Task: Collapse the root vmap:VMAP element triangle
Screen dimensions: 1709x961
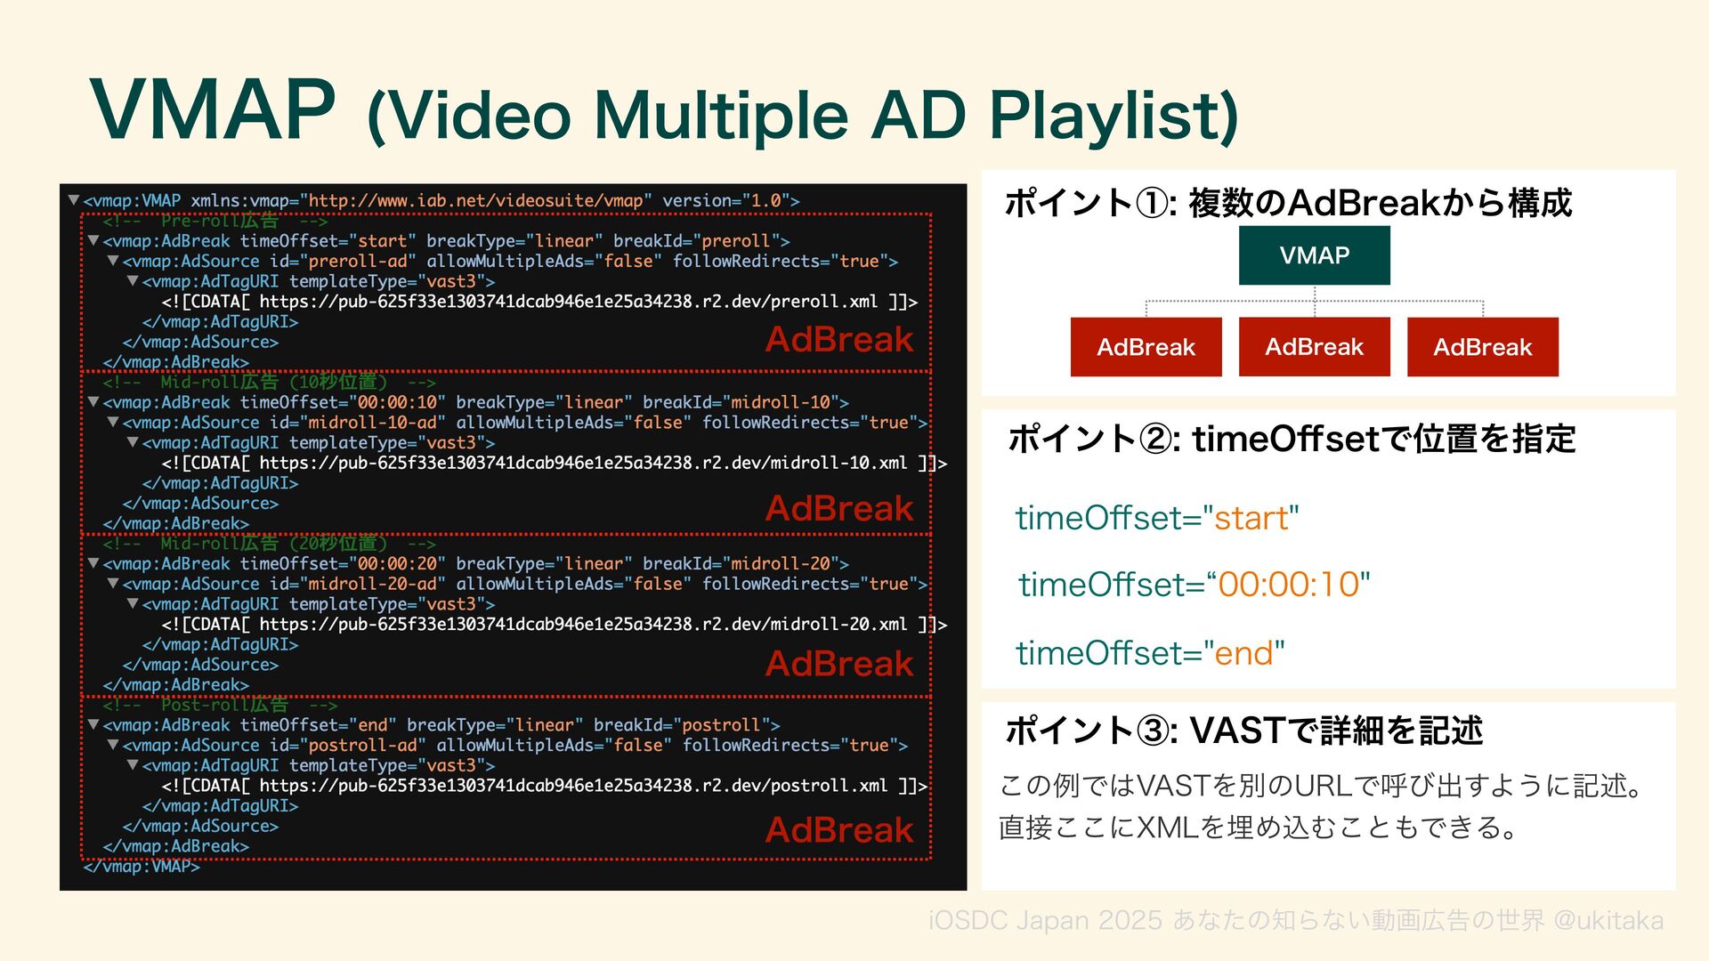Action: pyautogui.click(x=74, y=200)
